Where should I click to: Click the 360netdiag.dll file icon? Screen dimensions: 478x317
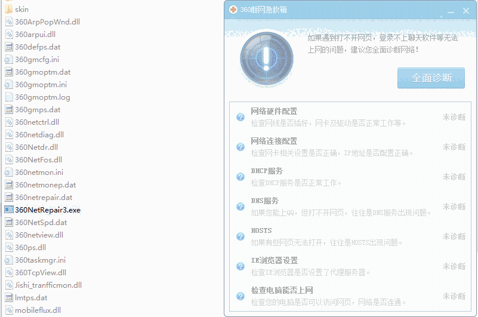coord(9,134)
